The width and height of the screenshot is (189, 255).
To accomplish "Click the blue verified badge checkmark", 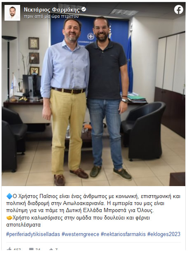I will pos(84,9).
